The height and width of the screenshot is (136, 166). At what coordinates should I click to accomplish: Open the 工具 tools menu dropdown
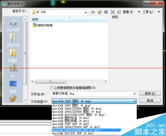[159, 12]
